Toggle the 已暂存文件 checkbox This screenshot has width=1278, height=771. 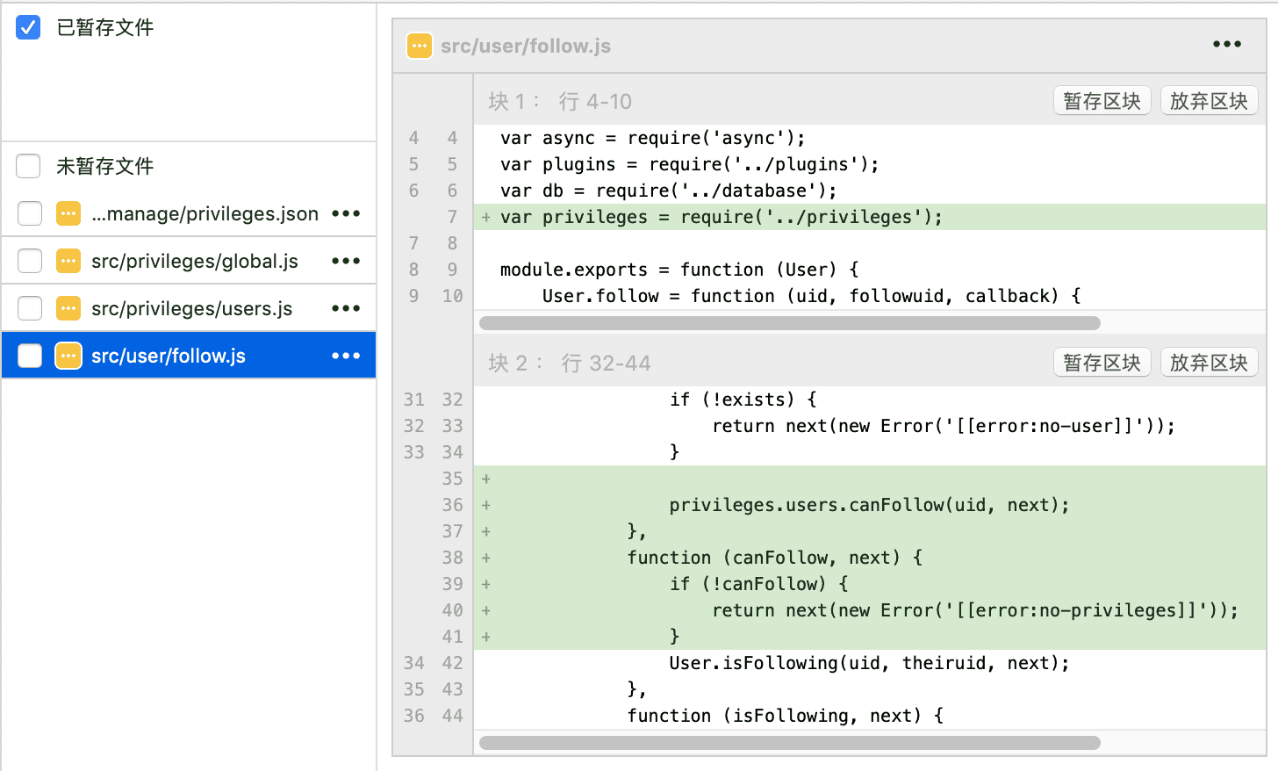tap(28, 27)
